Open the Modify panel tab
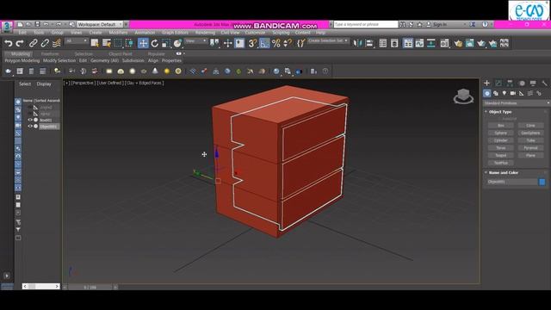 [498, 83]
